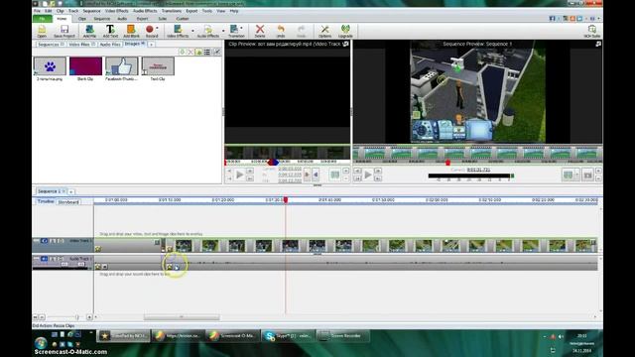Click the timeline horizontal scrollbar
This screenshot has height=357, width=635.
182,317
